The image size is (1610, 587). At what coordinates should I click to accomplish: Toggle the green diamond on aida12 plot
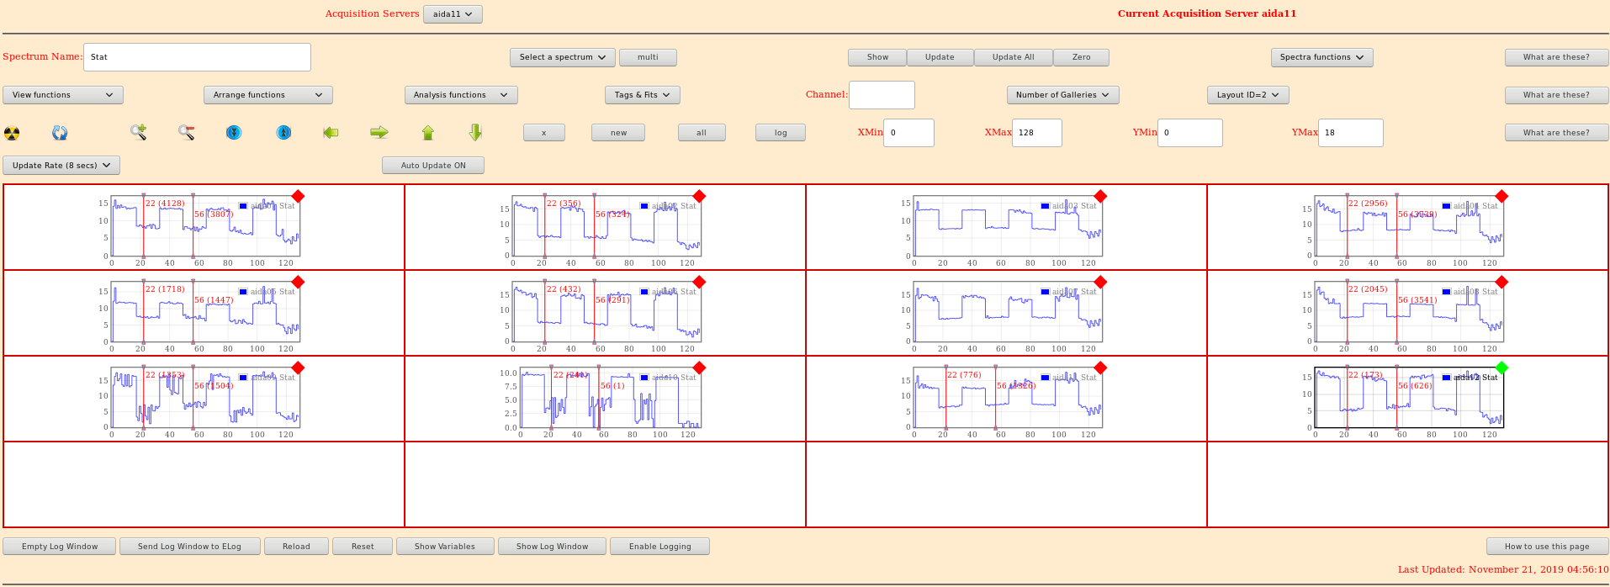pyautogui.click(x=1501, y=368)
